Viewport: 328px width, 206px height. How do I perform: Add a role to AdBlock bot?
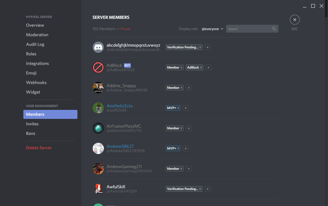click(208, 67)
